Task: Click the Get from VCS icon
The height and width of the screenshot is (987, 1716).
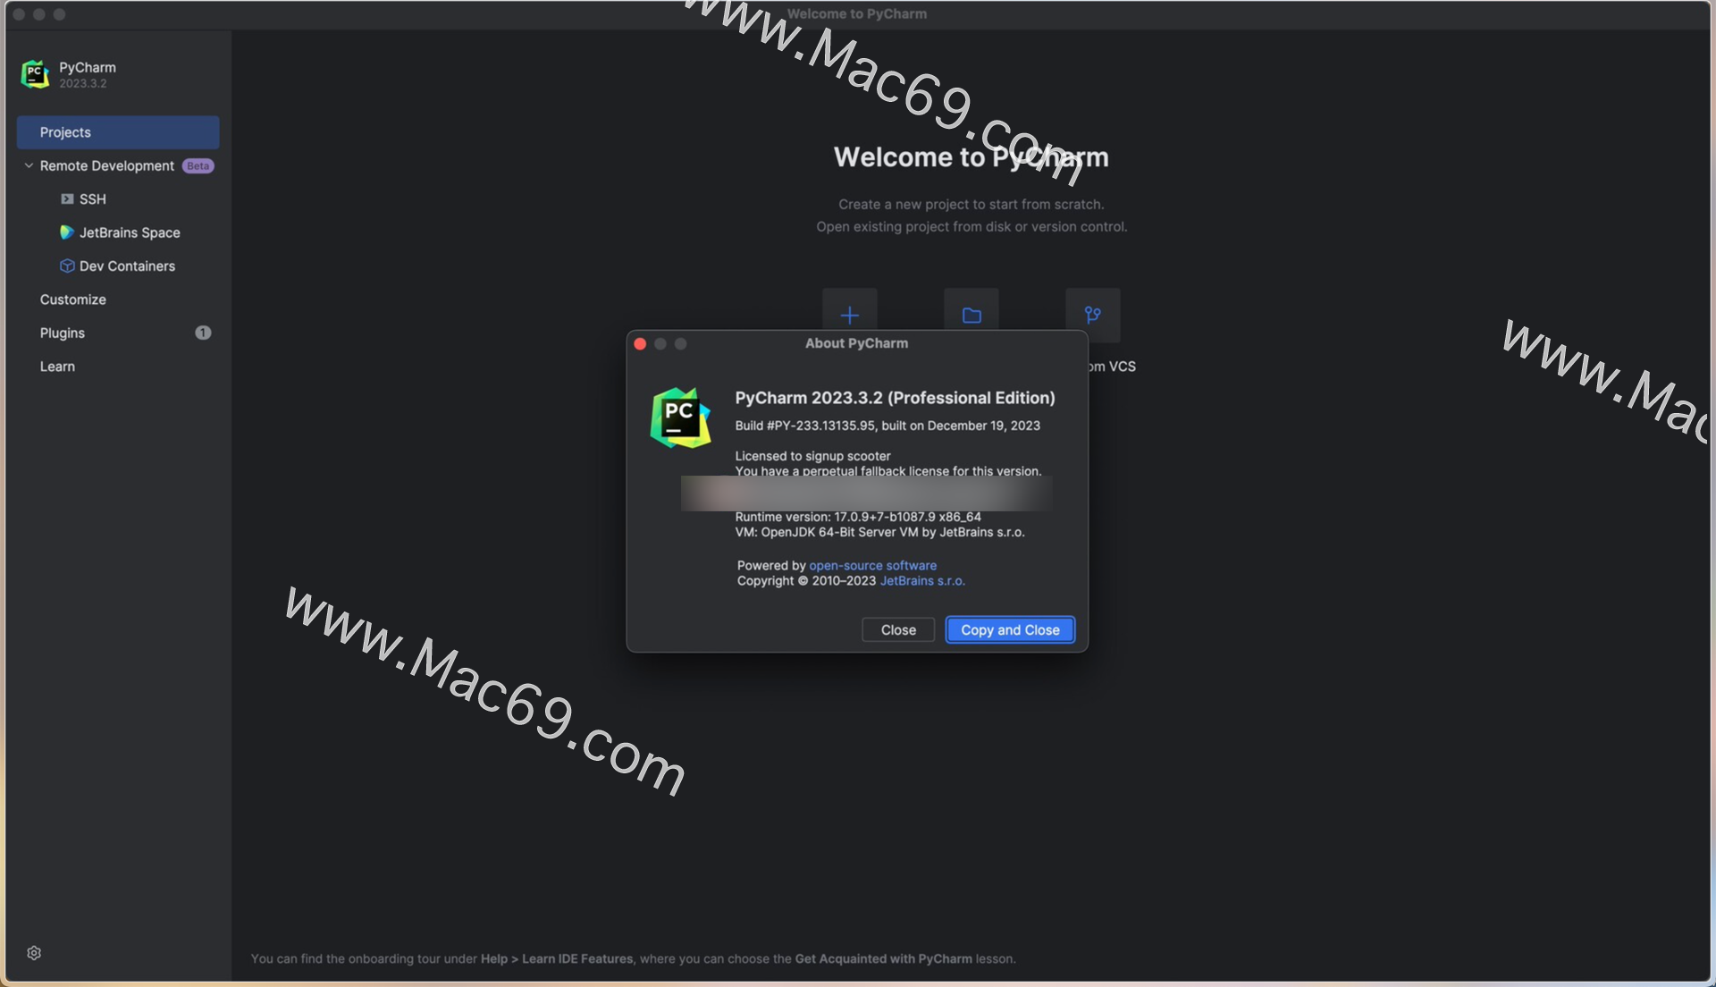Action: 1092,316
